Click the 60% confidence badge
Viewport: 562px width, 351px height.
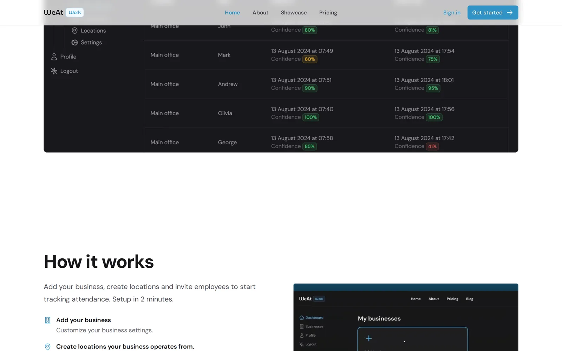click(310, 59)
